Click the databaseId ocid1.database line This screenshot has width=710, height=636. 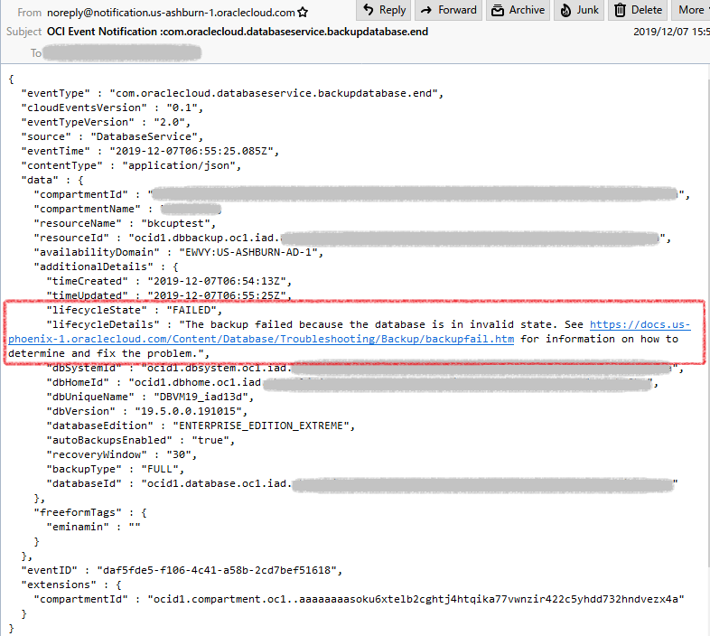tap(362, 484)
